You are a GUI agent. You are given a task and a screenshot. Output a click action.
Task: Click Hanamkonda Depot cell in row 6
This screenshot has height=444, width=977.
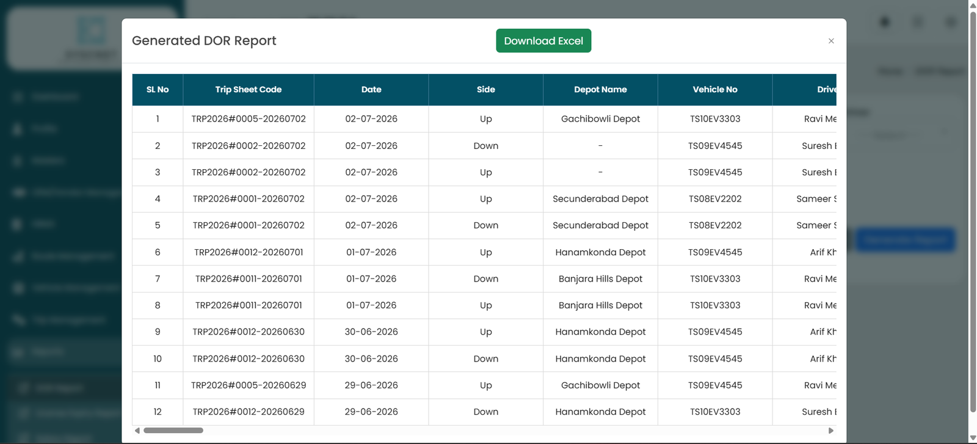tap(600, 252)
